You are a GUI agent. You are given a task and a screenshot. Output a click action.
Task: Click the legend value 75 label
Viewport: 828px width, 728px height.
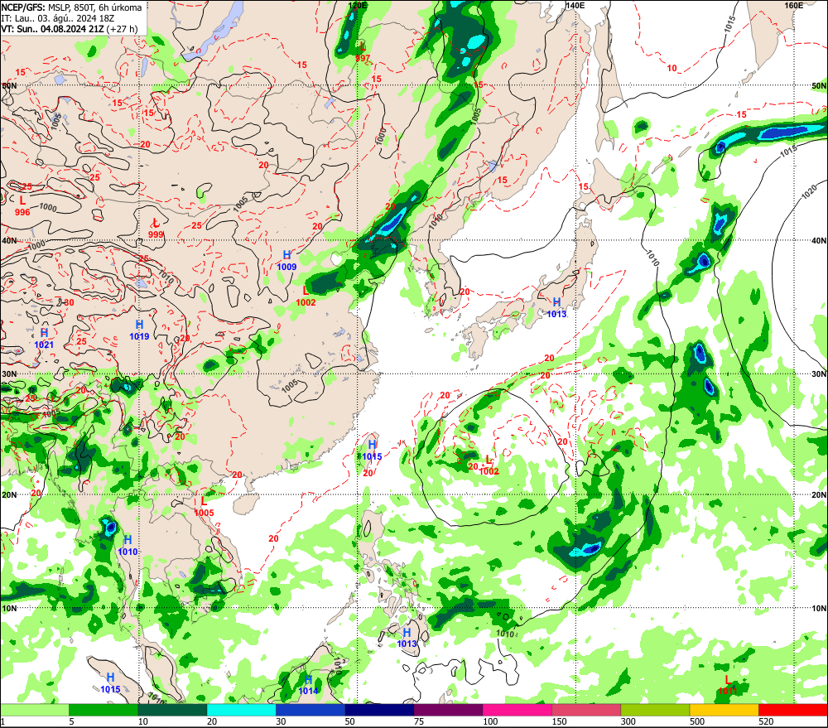coord(419,721)
